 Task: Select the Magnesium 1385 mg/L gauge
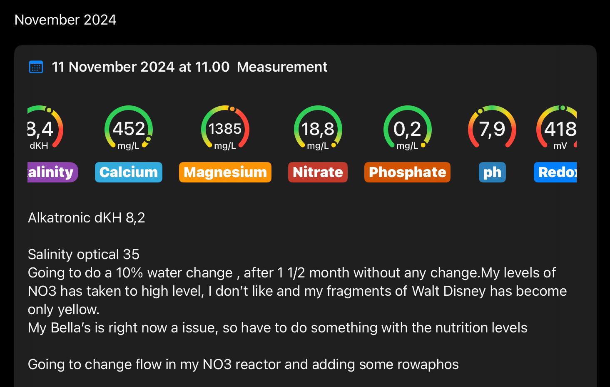pyautogui.click(x=225, y=128)
